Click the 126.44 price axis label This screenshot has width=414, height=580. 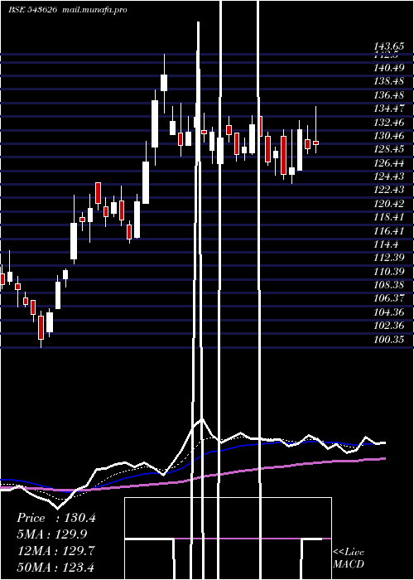389,162
